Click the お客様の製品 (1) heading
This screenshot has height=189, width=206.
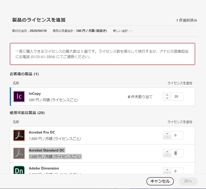[x=24, y=74]
